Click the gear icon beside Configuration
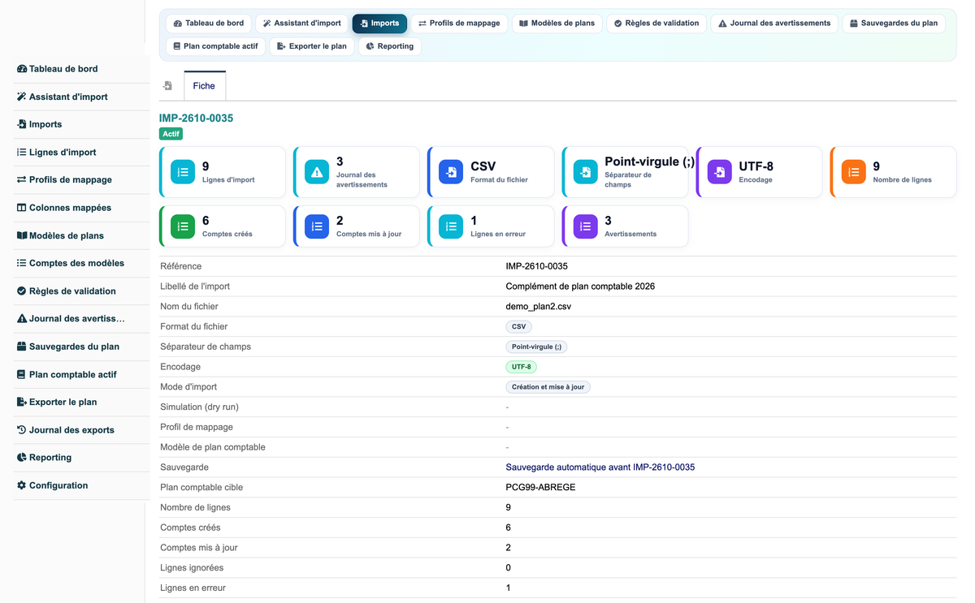Viewport: 975px width, 603px height. (22, 485)
